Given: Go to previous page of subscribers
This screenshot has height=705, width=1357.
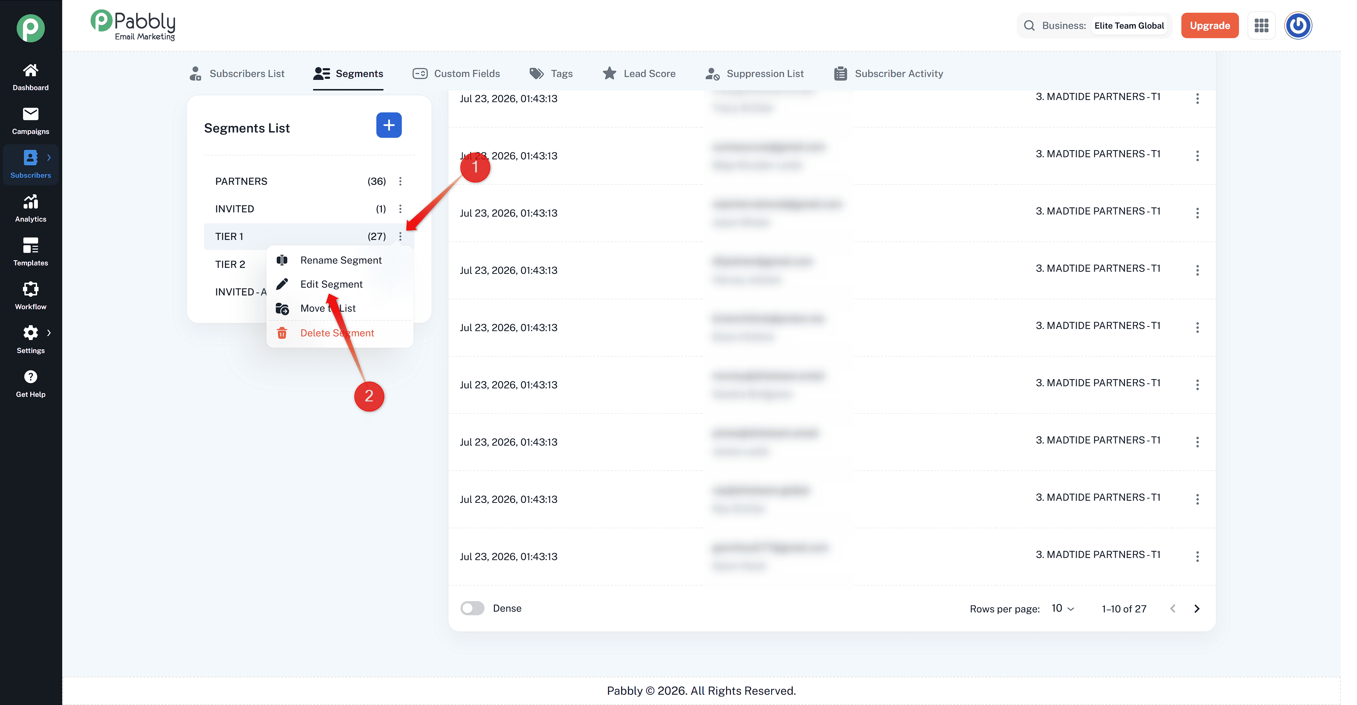Looking at the screenshot, I should pyautogui.click(x=1173, y=609).
